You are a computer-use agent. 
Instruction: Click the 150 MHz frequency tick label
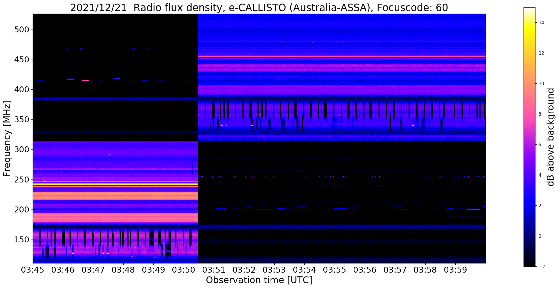pyautogui.click(x=21, y=239)
